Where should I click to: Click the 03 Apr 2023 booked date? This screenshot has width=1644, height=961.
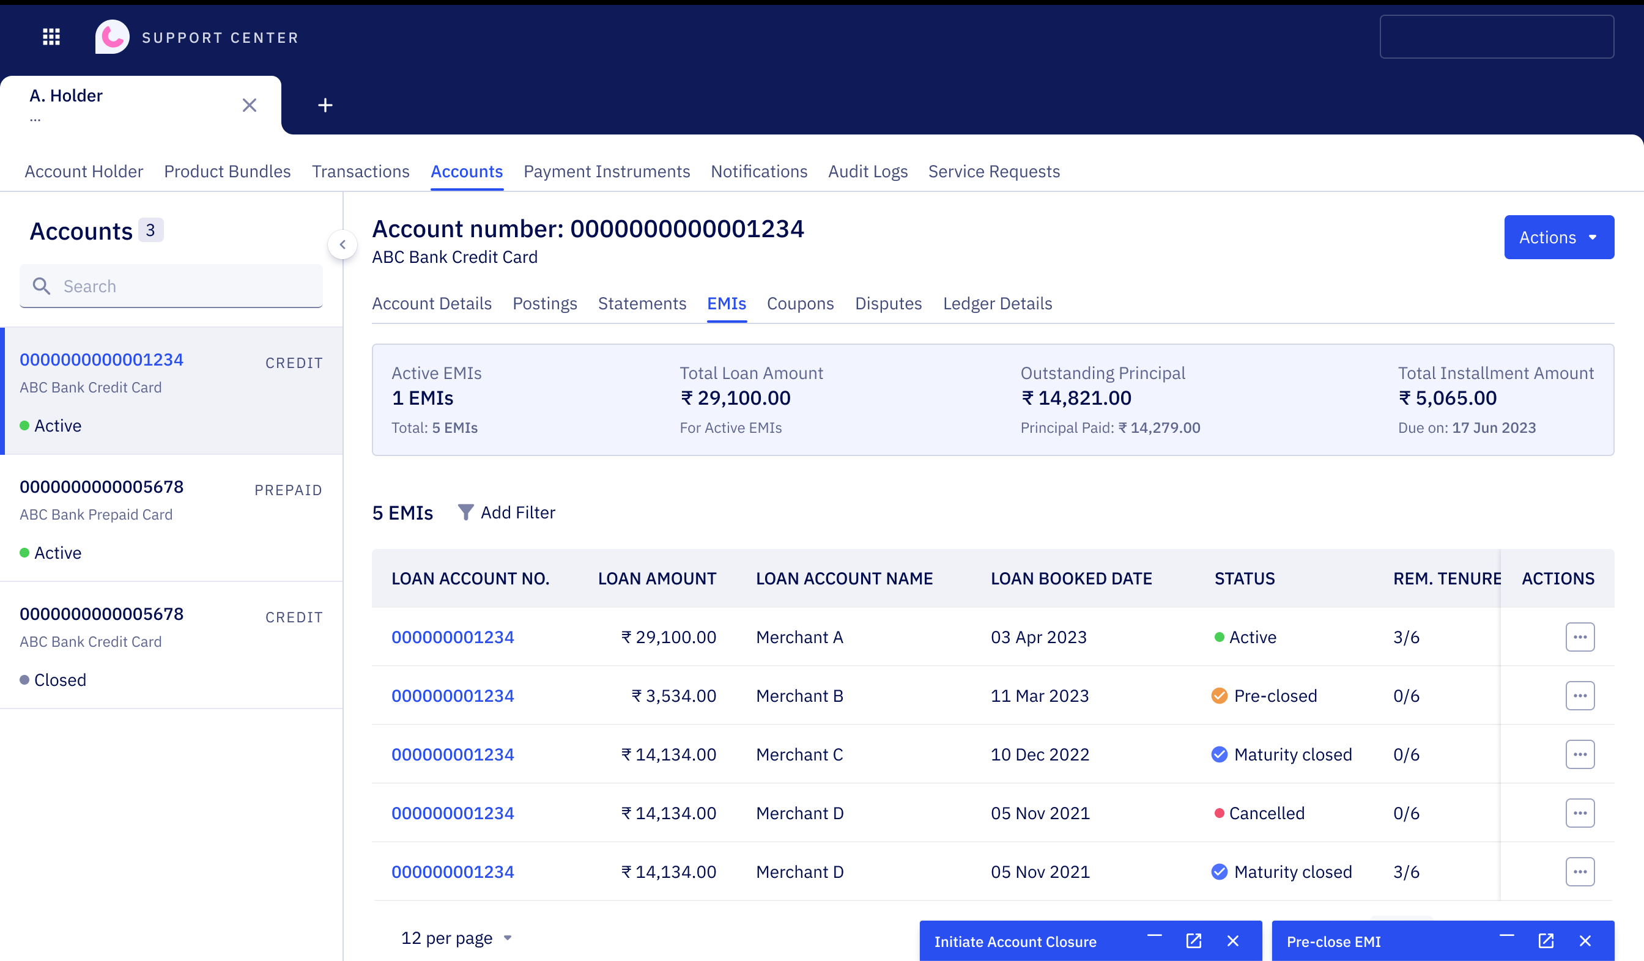(1039, 637)
